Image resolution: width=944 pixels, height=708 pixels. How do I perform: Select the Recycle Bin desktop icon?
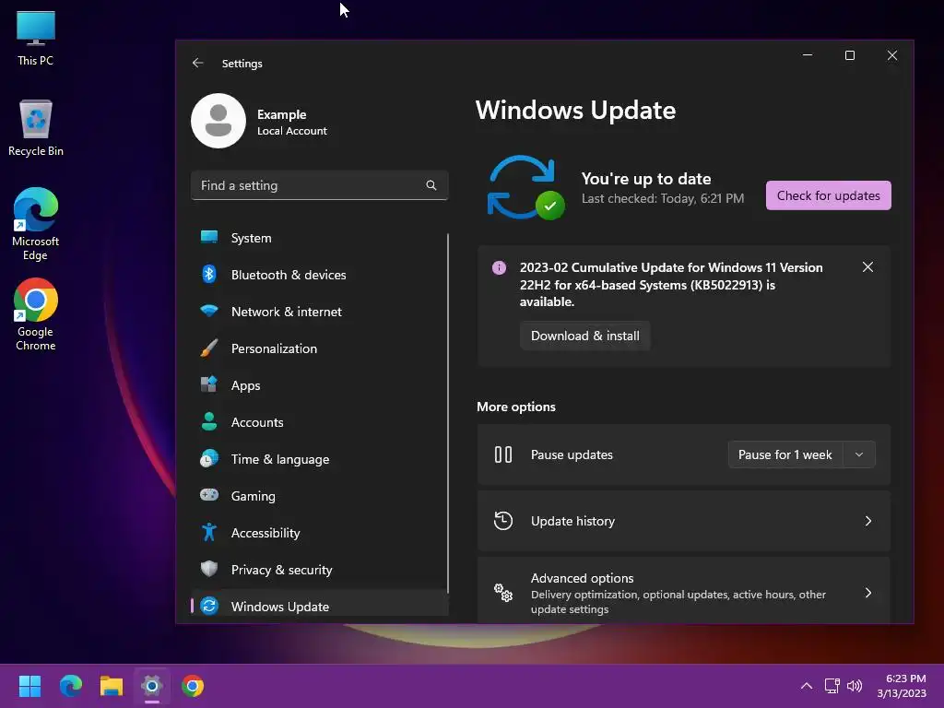36,127
